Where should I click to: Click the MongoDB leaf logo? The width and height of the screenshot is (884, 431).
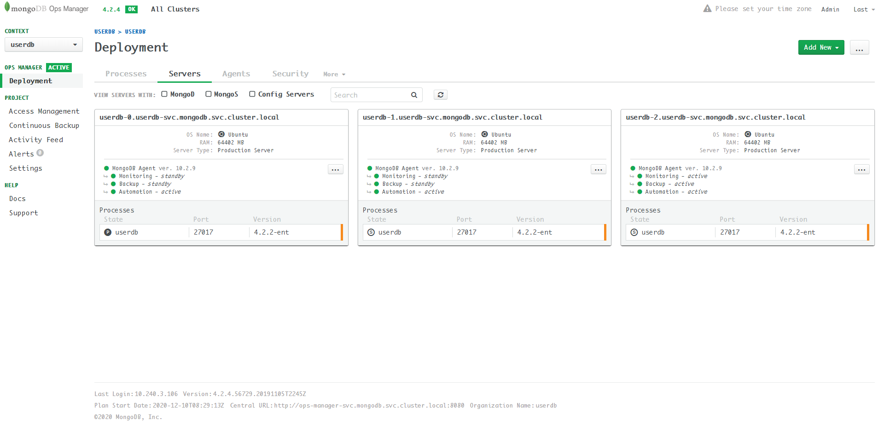click(7, 7)
